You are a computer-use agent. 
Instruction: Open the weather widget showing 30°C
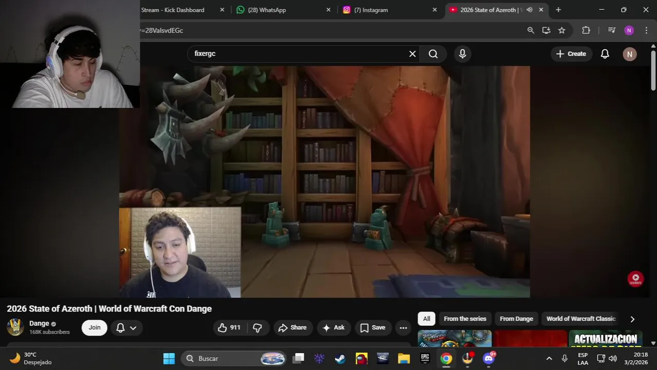tap(31, 358)
